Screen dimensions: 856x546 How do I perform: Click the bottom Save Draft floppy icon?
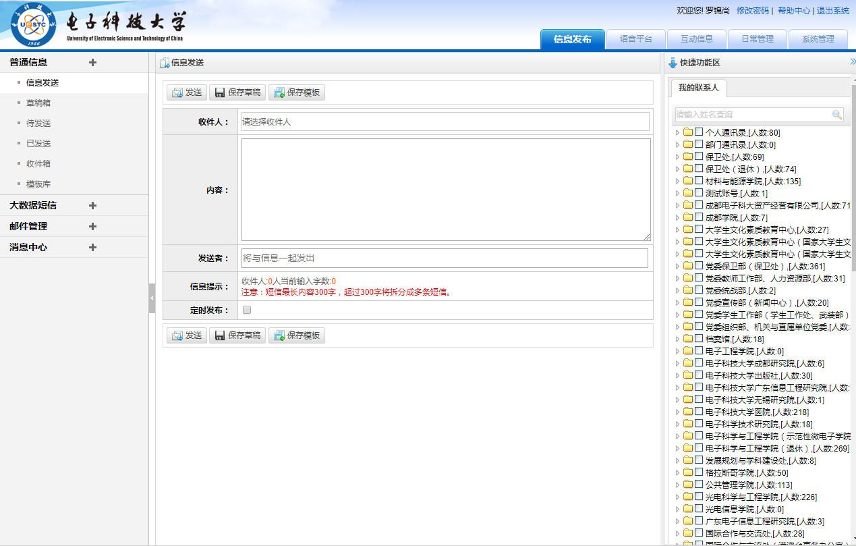219,335
